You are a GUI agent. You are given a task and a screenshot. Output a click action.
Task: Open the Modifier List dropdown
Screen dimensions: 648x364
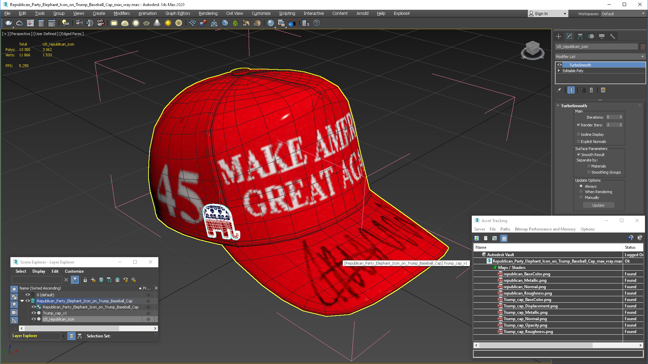[x=600, y=57]
